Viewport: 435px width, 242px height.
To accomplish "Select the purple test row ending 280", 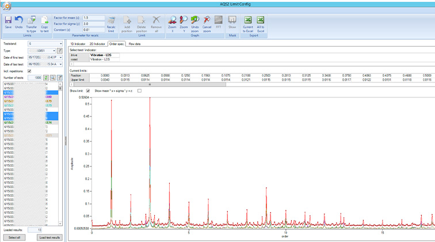I will 31,97.
